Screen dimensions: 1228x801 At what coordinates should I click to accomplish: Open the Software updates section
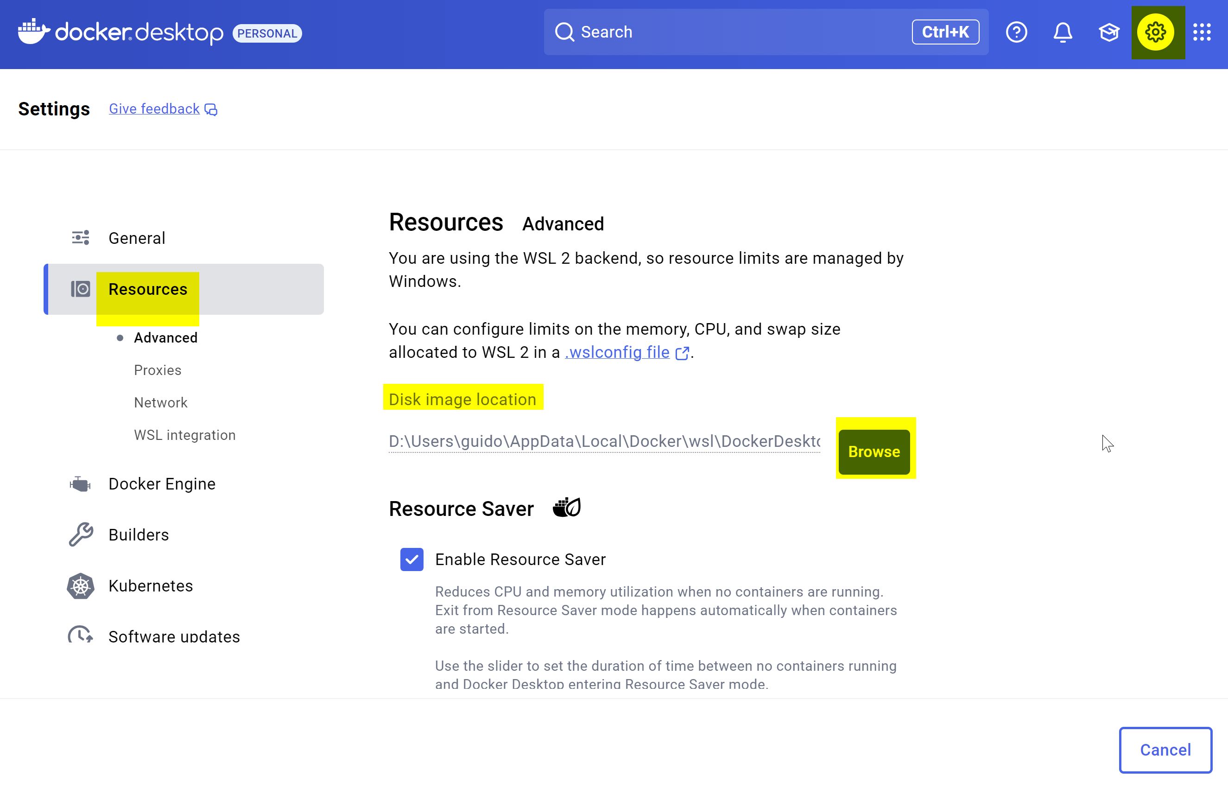174,636
